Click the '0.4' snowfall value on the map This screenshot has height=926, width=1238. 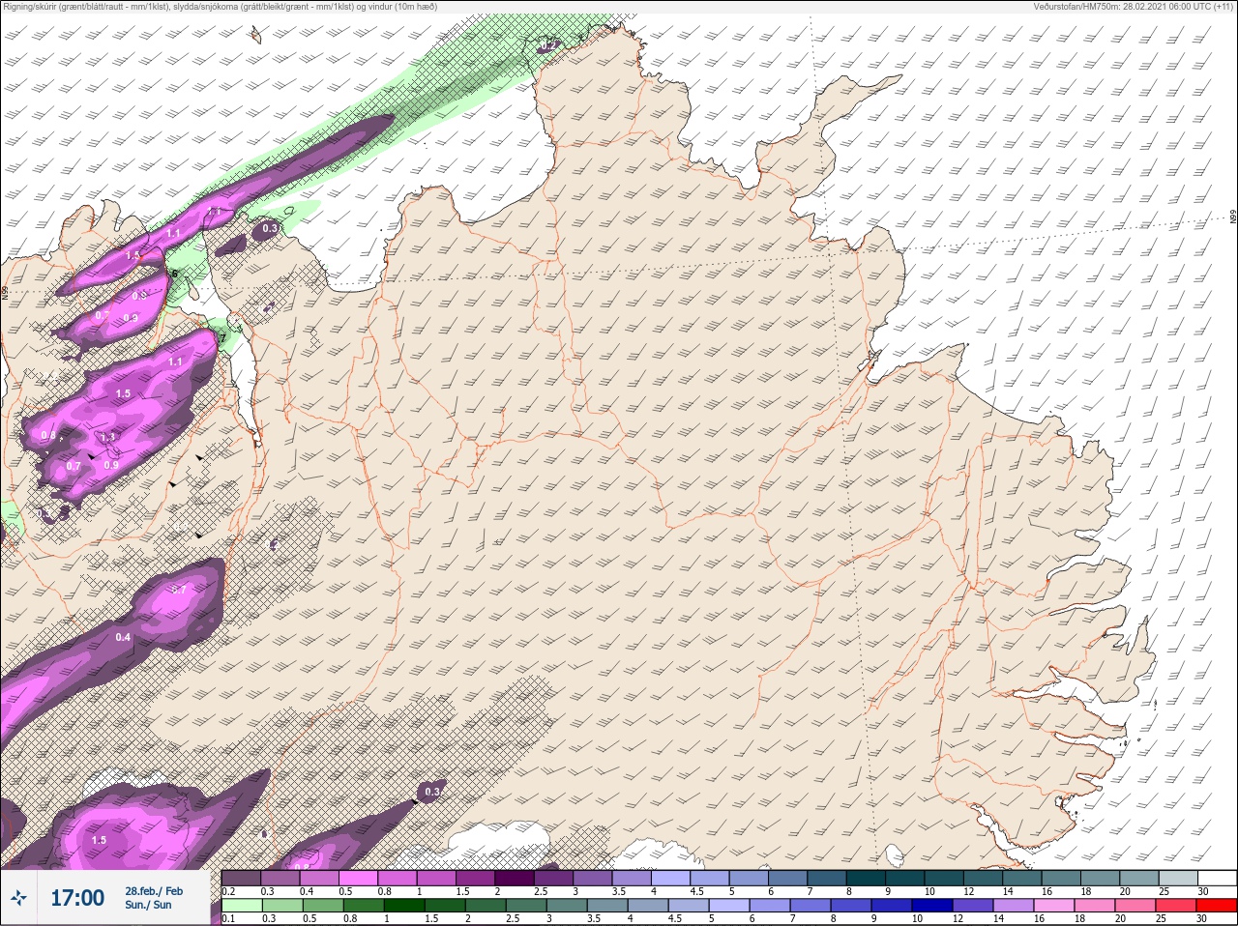click(123, 637)
